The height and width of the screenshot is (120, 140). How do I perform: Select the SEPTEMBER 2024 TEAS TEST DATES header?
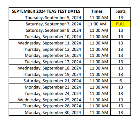click(x=46, y=11)
